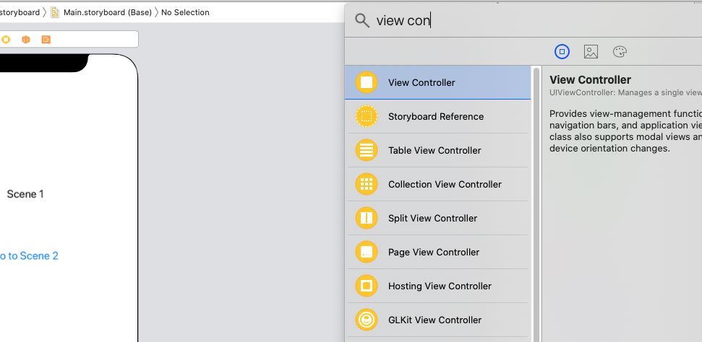
Task: Open the storyboard breadcrumb segment
Action: pyautogui.click(x=20, y=12)
